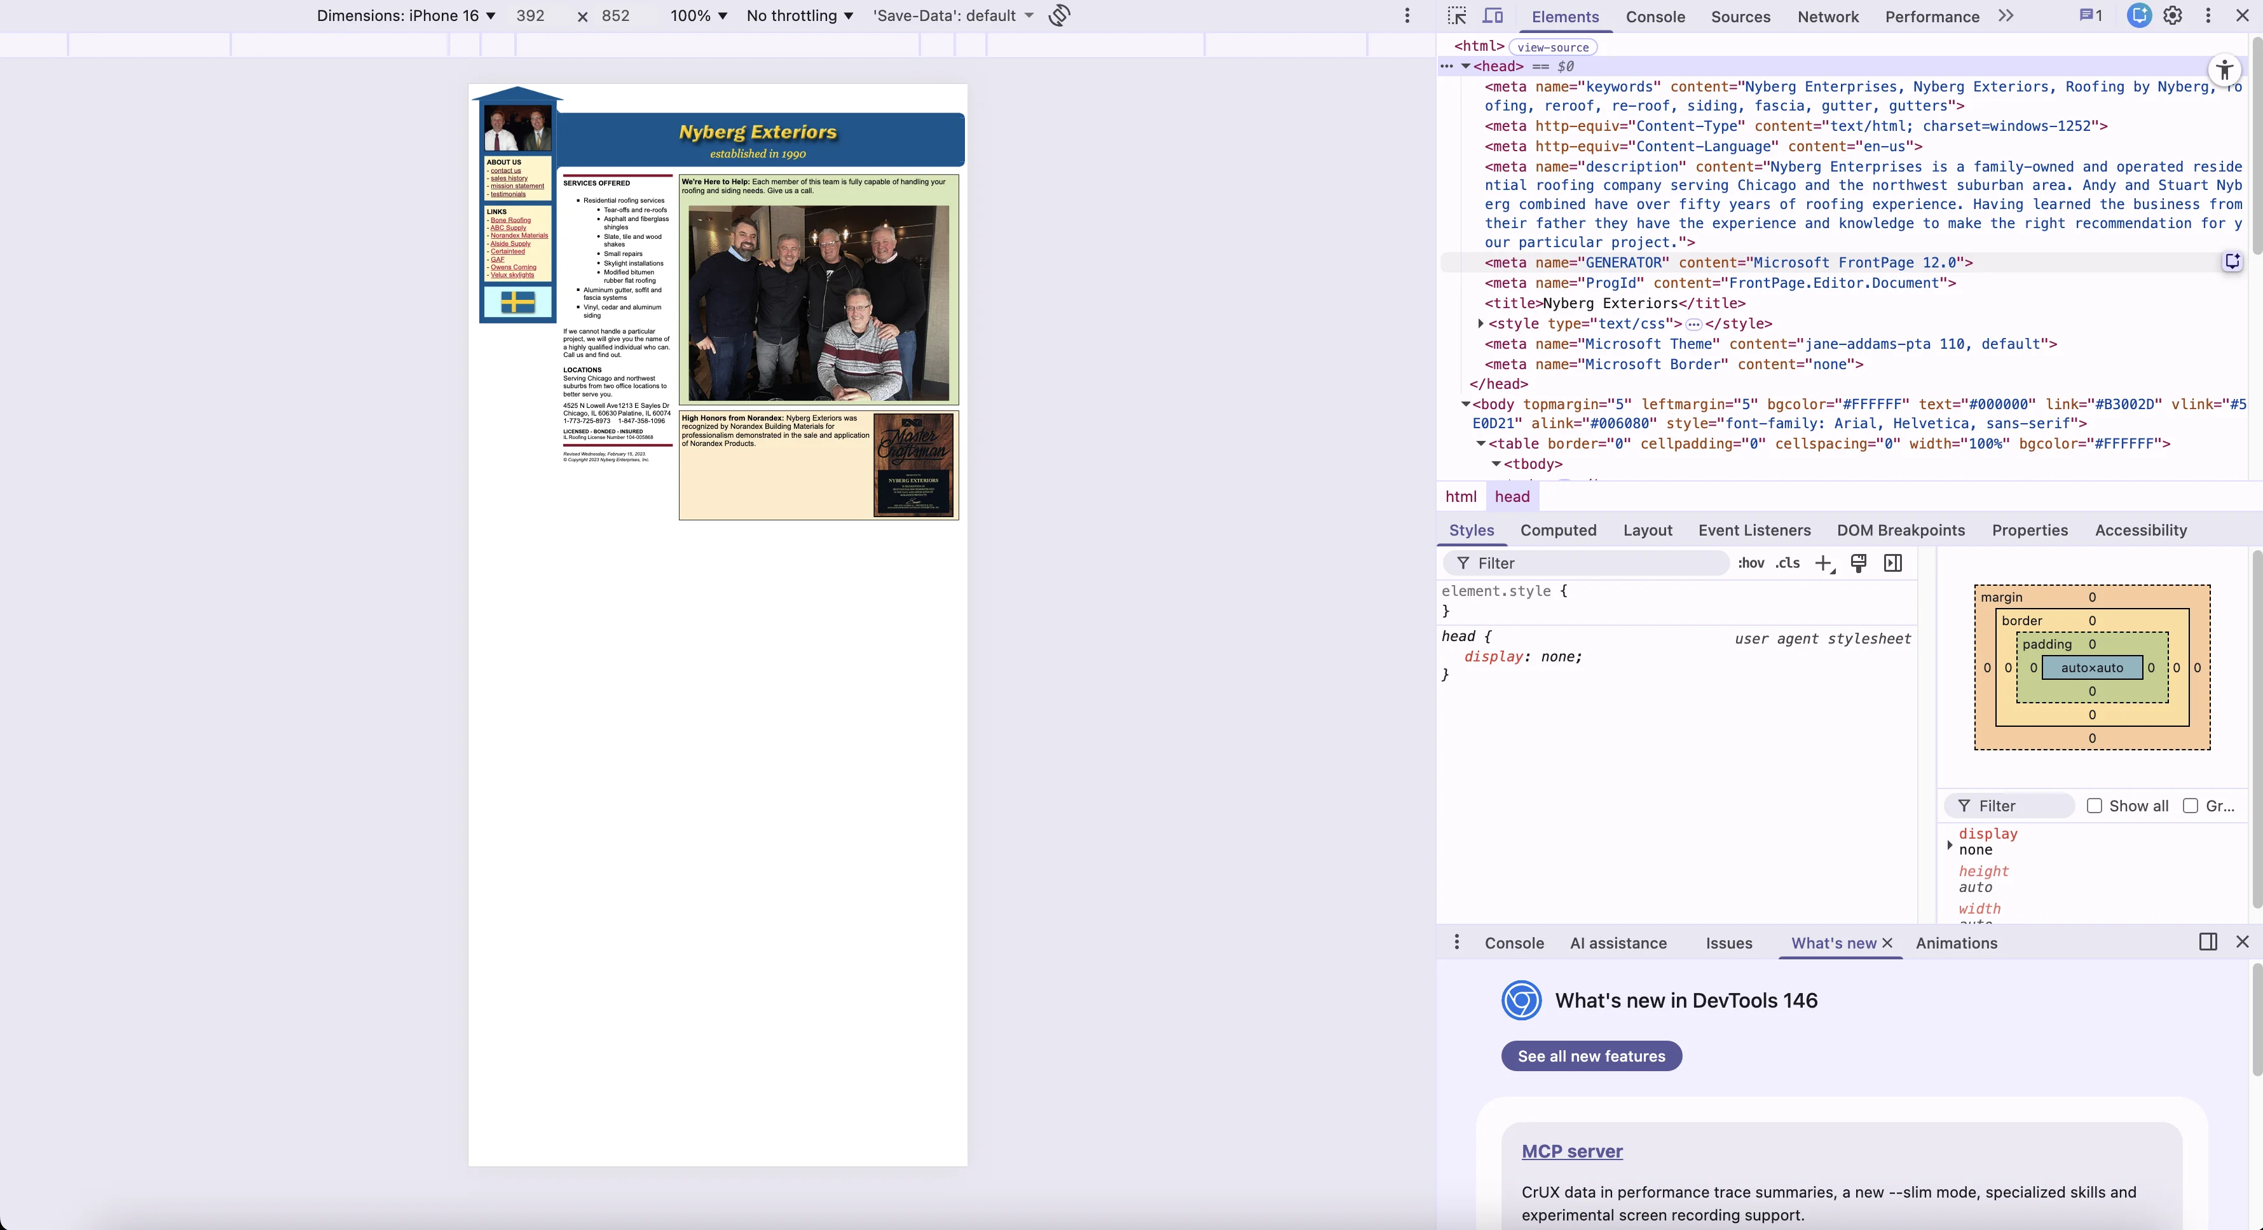The width and height of the screenshot is (2263, 1230).
Task: Open the Computed styles tab
Action: [x=1559, y=531]
